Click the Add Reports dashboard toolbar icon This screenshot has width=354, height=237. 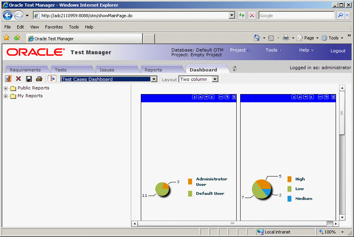pos(8,78)
